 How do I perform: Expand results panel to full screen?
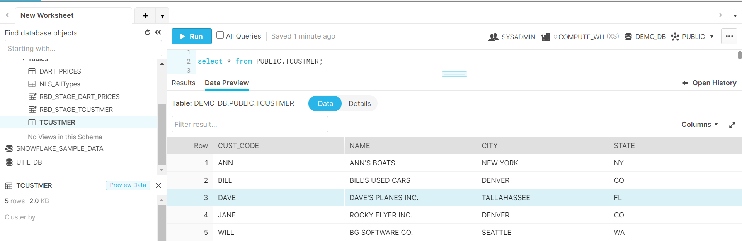point(732,125)
